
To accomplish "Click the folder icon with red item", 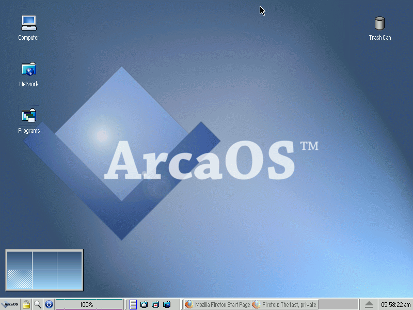I will click(x=155, y=304).
